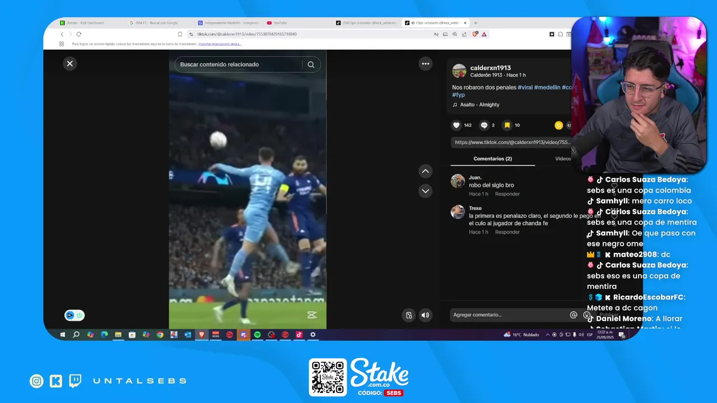Click the browser back arrow

coord(62,34)
